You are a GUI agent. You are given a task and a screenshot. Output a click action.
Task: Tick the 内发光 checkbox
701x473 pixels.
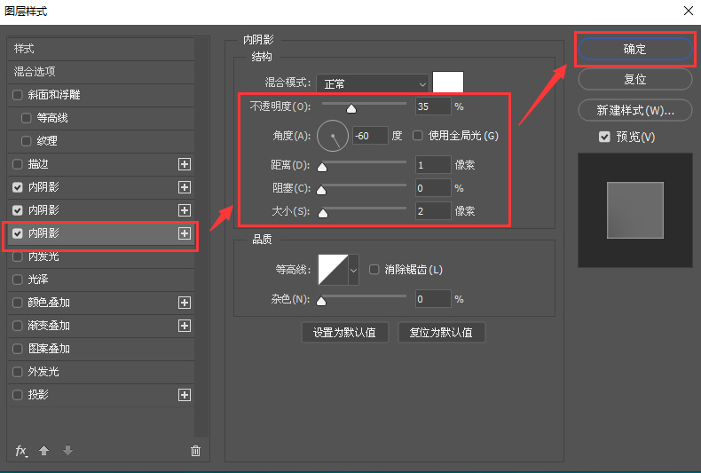click(18, 256)
